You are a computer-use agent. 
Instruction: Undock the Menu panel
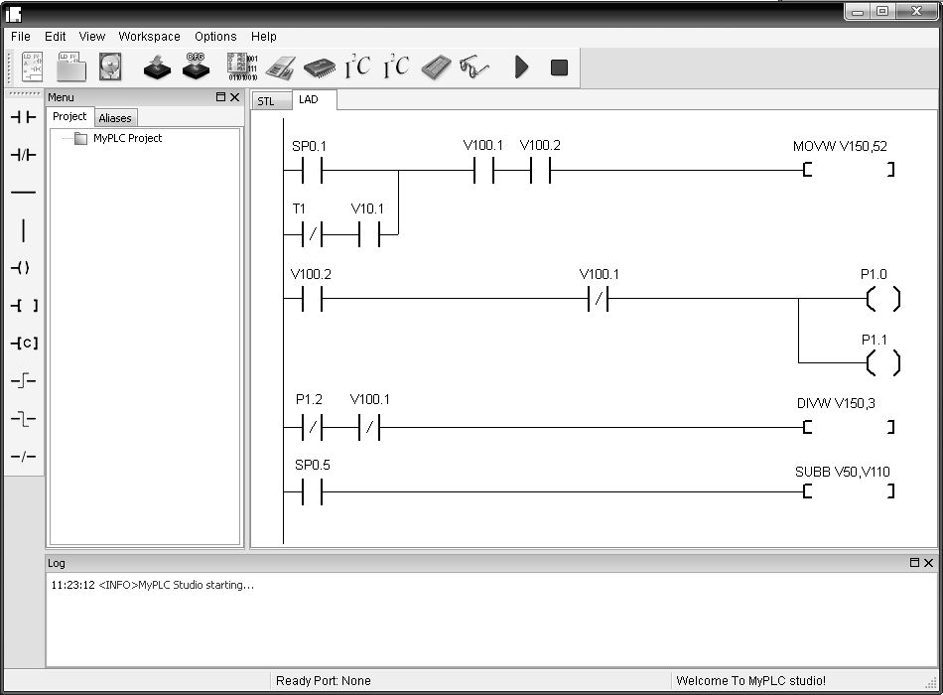pyautogui.click(x=220, y=97)
